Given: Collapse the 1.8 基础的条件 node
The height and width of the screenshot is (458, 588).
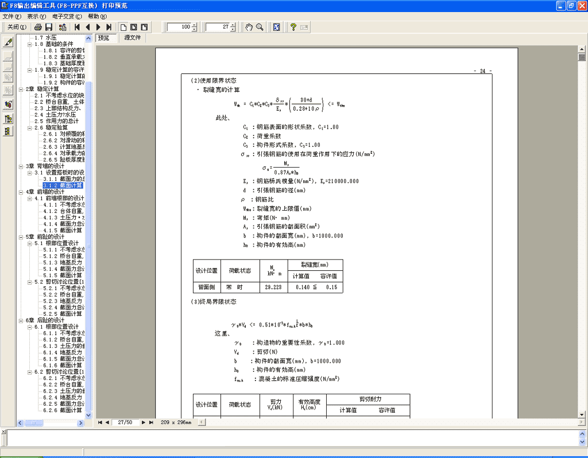Looking at the screenshot, I should [x=30, y=44].
